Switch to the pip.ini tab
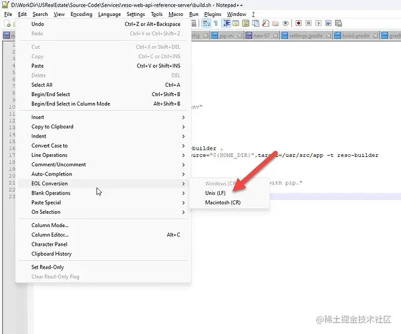This screenshot has width=401, height=334. click(227, 36)
